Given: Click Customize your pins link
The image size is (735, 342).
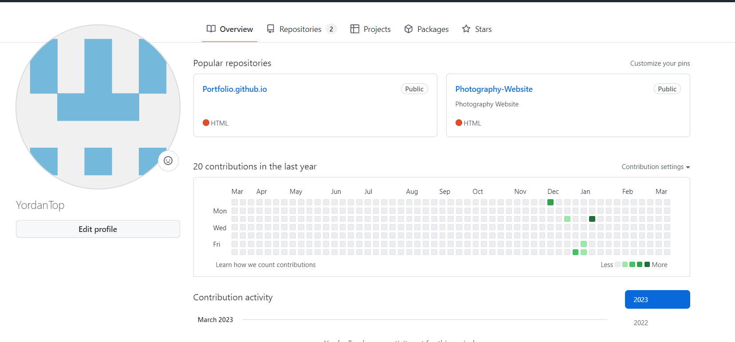Looking at the screenshot, I should [x=660, y=63].
